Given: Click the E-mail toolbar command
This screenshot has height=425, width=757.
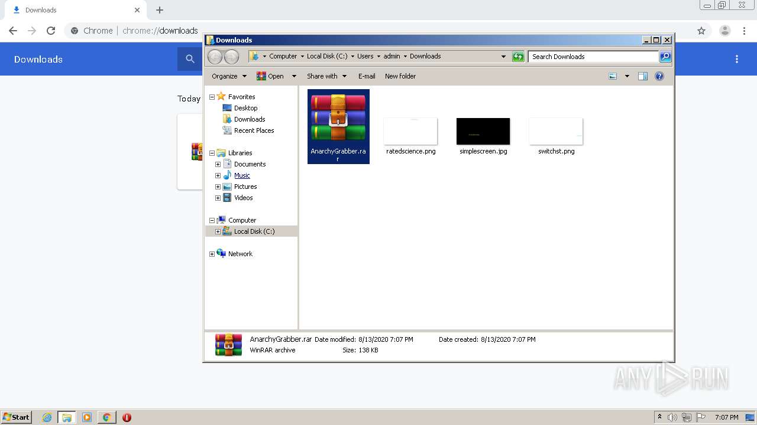Looking at the screenshot, I should pyautogui.click(x=367, y=76).
